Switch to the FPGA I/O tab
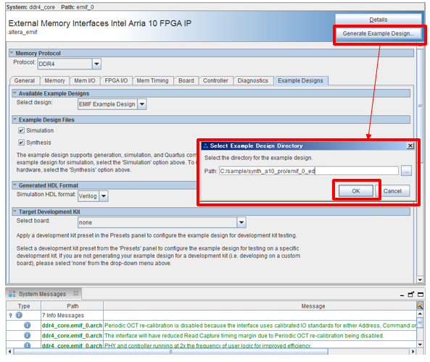The image size is (430, 362). coord(116,80)
